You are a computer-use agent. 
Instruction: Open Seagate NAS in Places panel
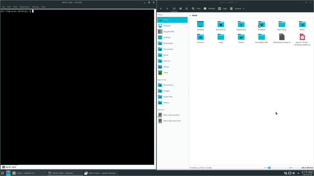point(173,32)
